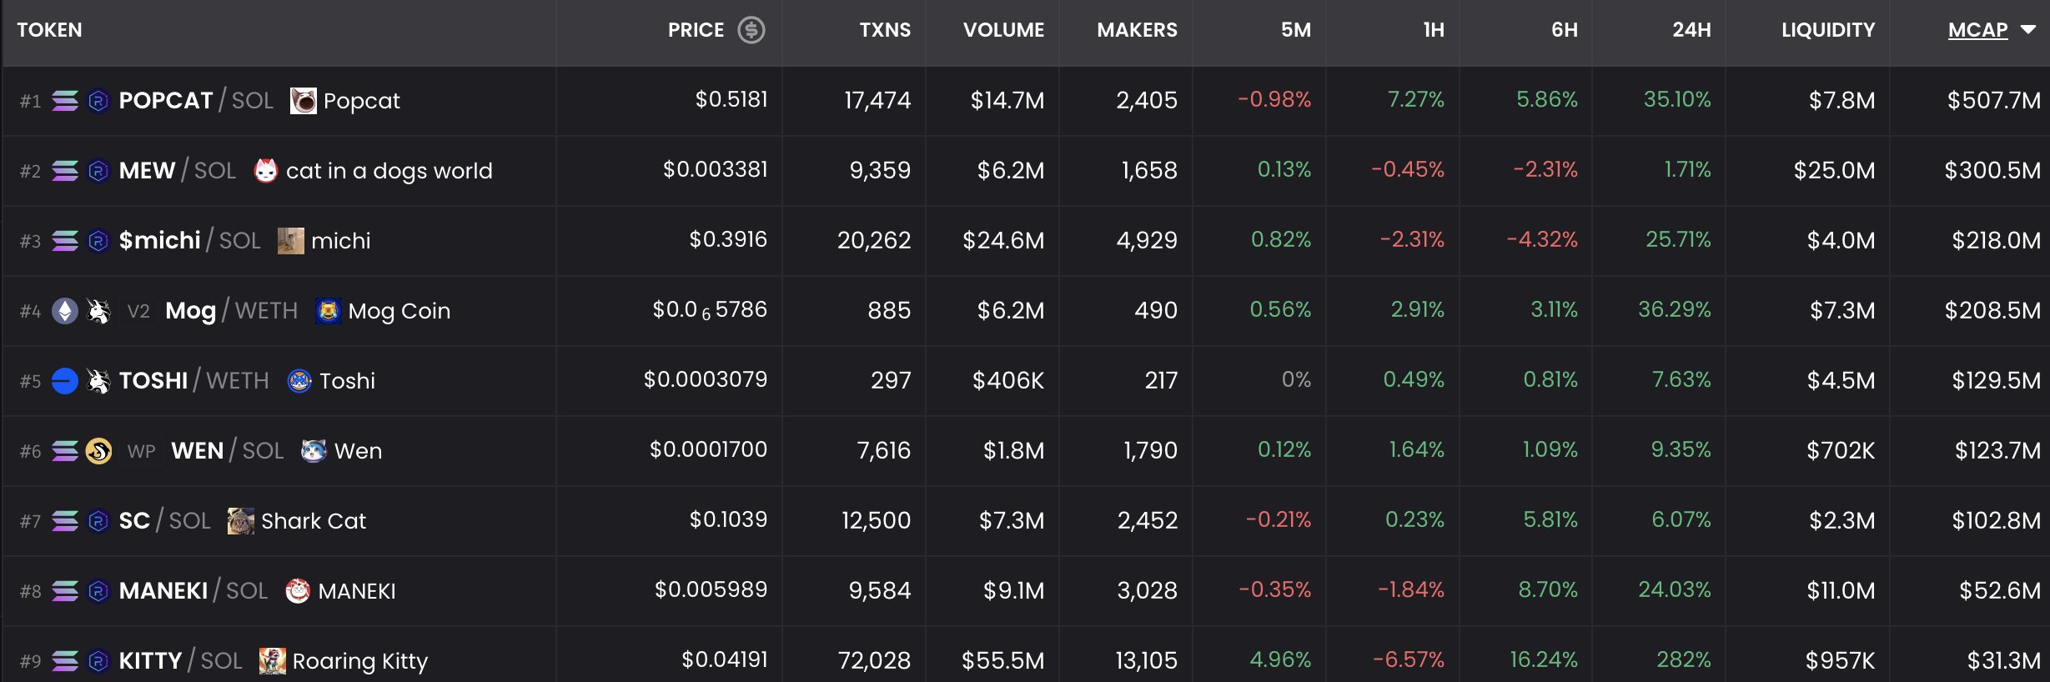Click KITTY 24H change 282%
Image resolution: width=2050 pixels, height=682 pixels.
tap(1683, 660)
